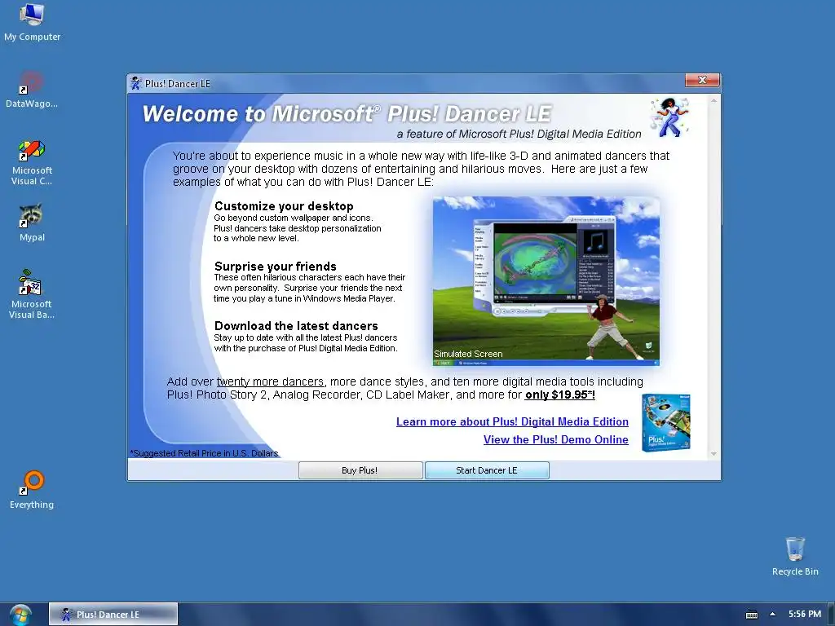Follow the twenty more dancers link
835x626 pixels.
click(270, 381)
